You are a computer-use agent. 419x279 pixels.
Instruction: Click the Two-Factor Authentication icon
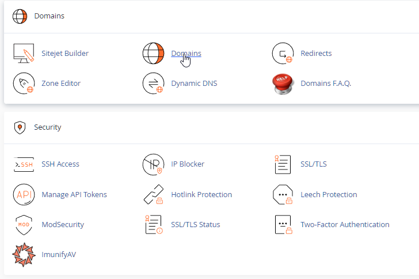tap(284, 224)
